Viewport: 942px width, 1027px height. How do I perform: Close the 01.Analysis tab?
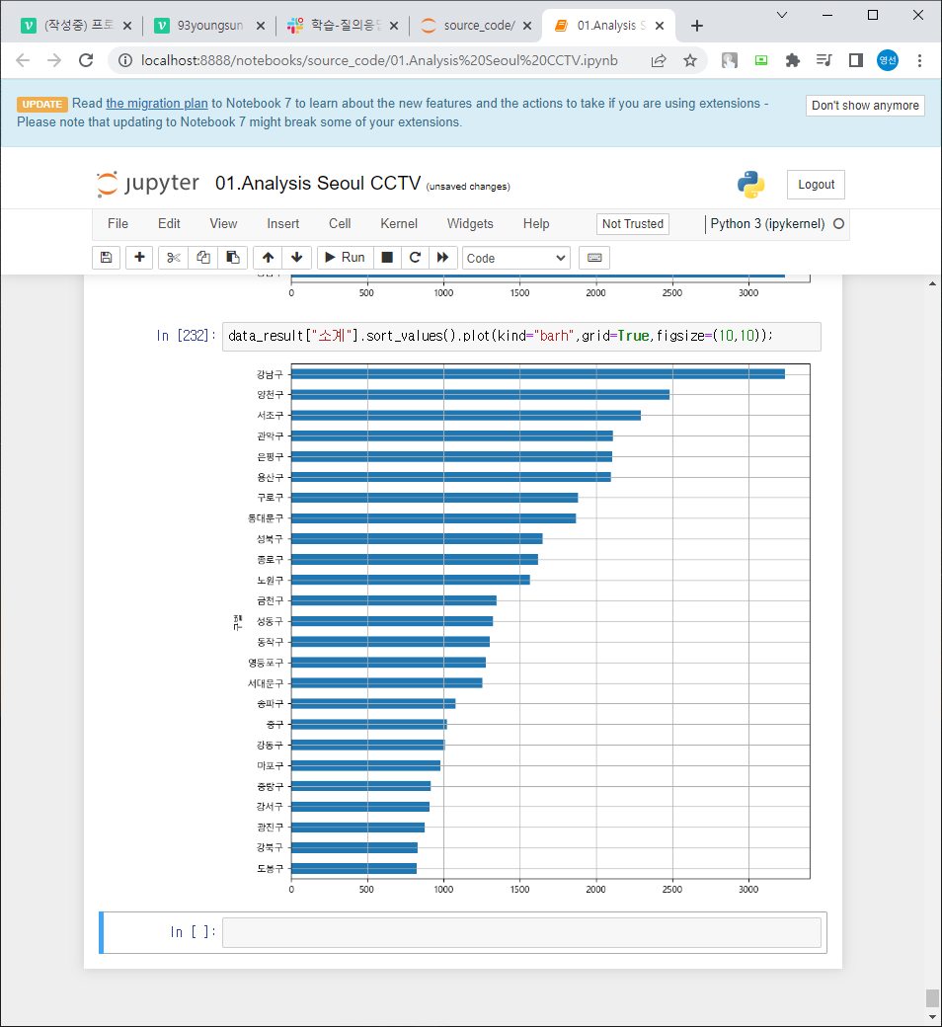(660, 26)
